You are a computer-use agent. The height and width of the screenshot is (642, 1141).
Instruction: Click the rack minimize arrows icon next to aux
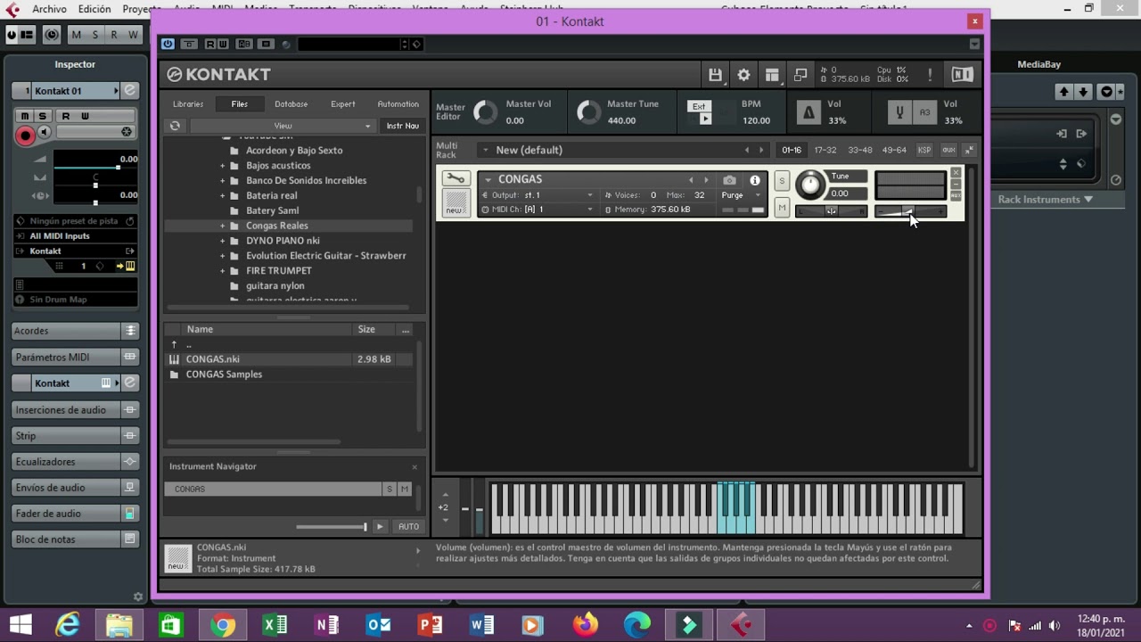[969, 150]
